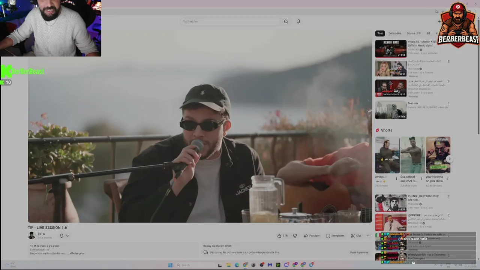
Task: Open the TIF channel name link
Action: pos(40,234)
